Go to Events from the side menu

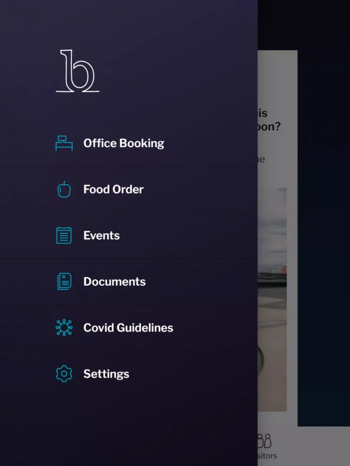pos(101,235)
